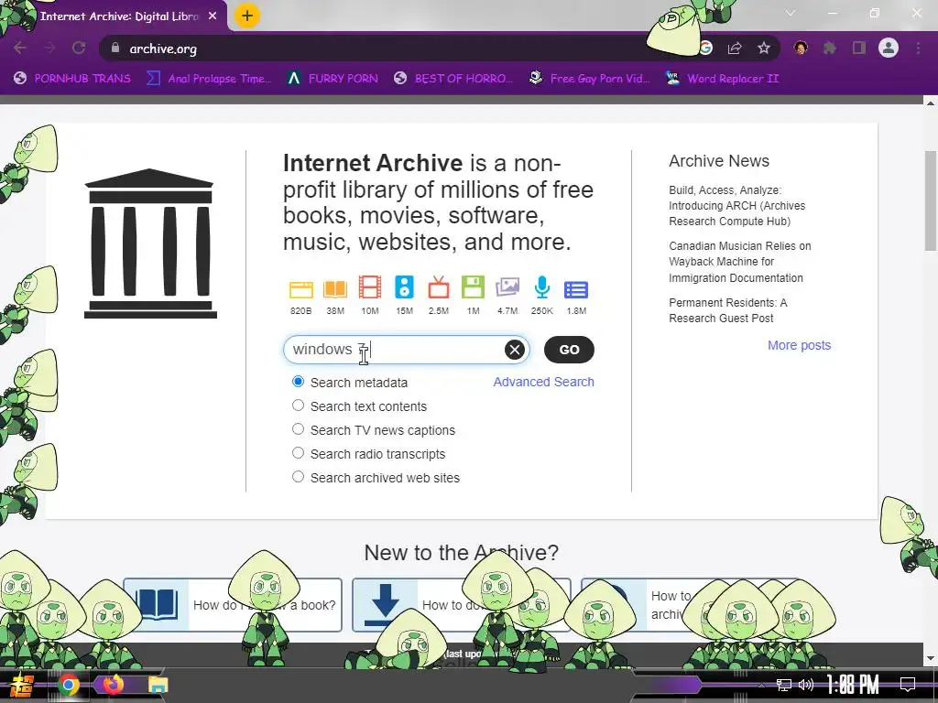The width and height of the screenshot is (938, 703).
Task: Click the scrollbar up arrow
Action: click(931, 103)
